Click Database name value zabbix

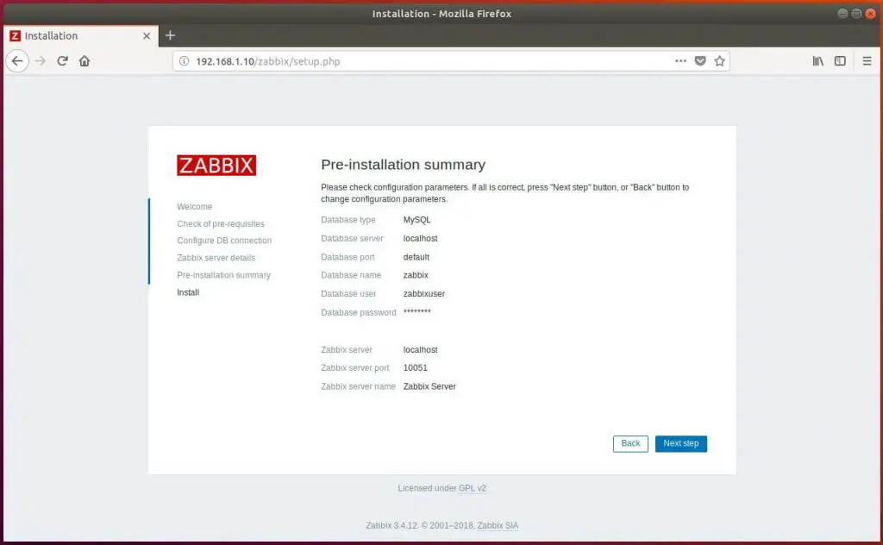click(416, 275)
